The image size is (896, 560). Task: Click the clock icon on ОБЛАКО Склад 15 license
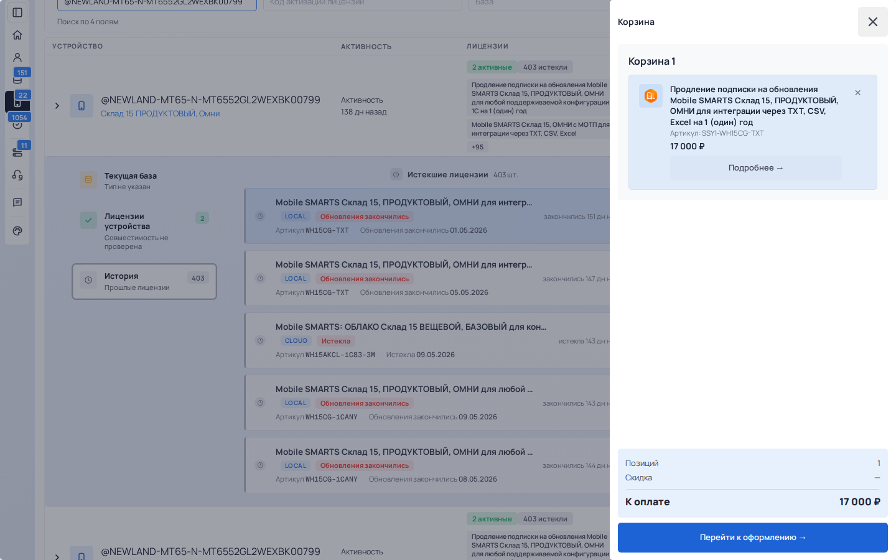(261, 341)
